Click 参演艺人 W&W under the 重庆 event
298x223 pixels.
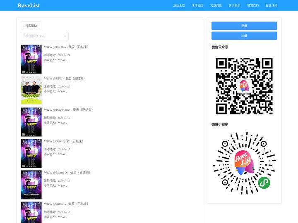(56, 123)
